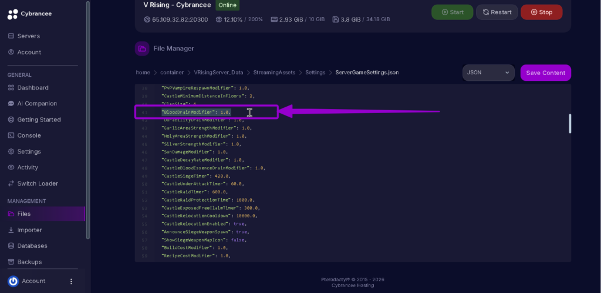Navigate to container breadcrumb

pyautogui.click(x=172, y=72)
